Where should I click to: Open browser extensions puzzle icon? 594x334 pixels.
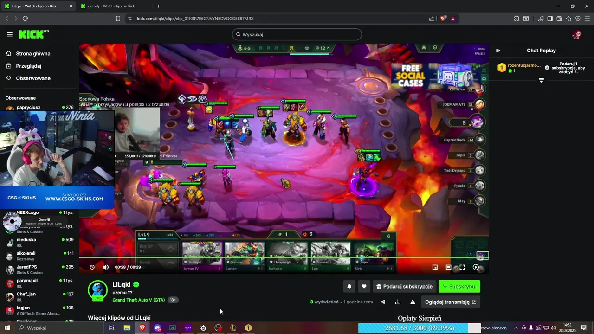517,19
